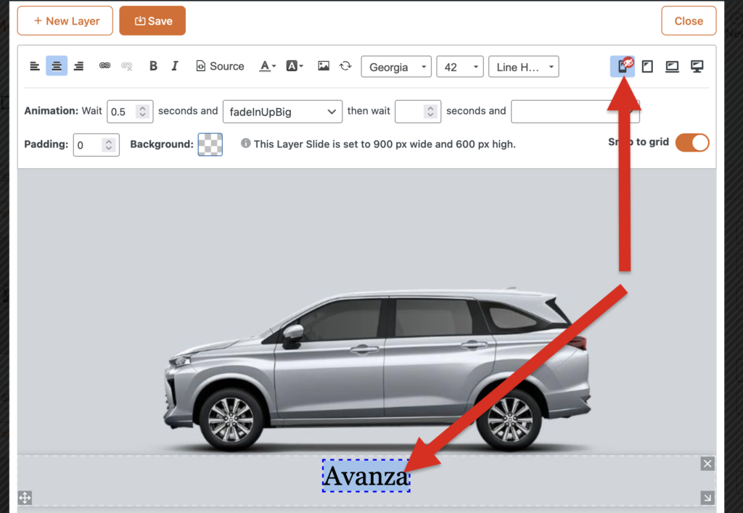Select the laptop device icon
Viewport: 743px width, 513px height.
point(672,66)
